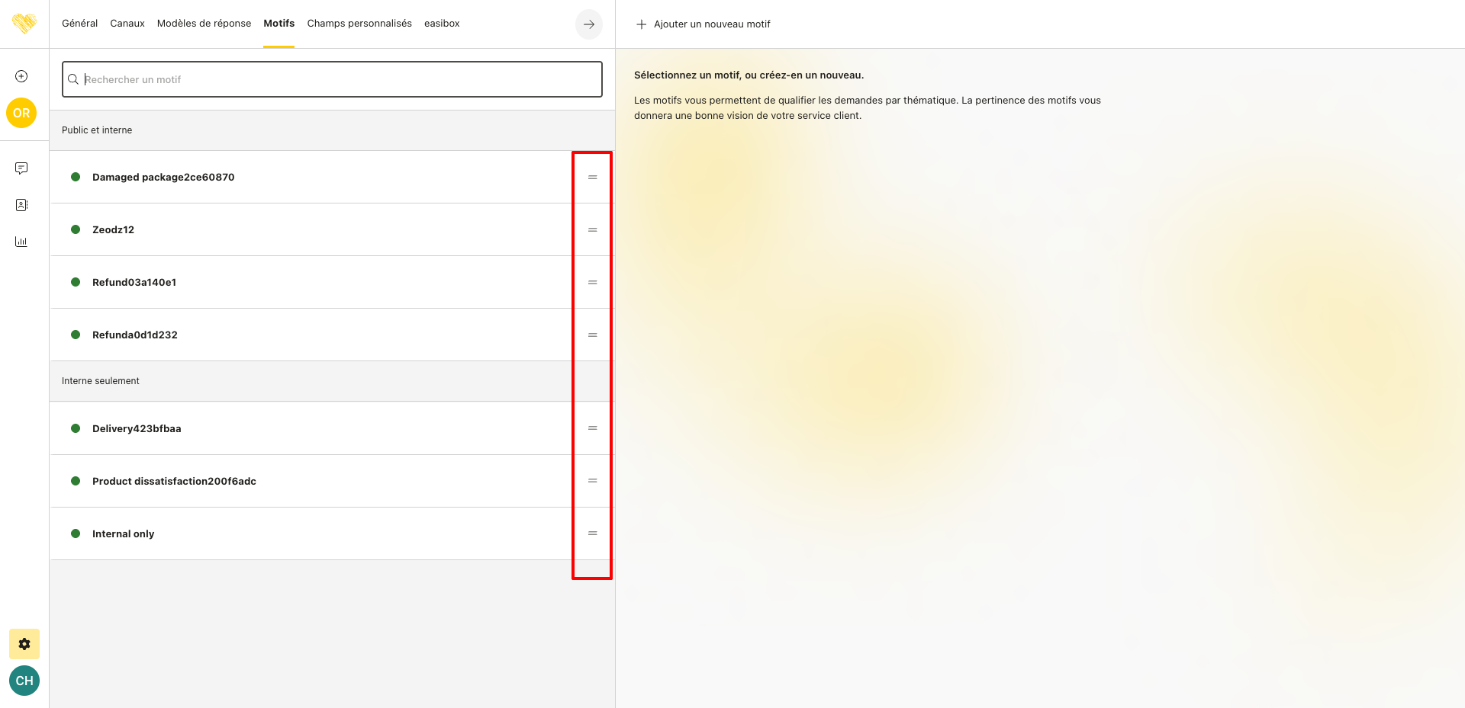Click drag handle beside Internal only

592,533
